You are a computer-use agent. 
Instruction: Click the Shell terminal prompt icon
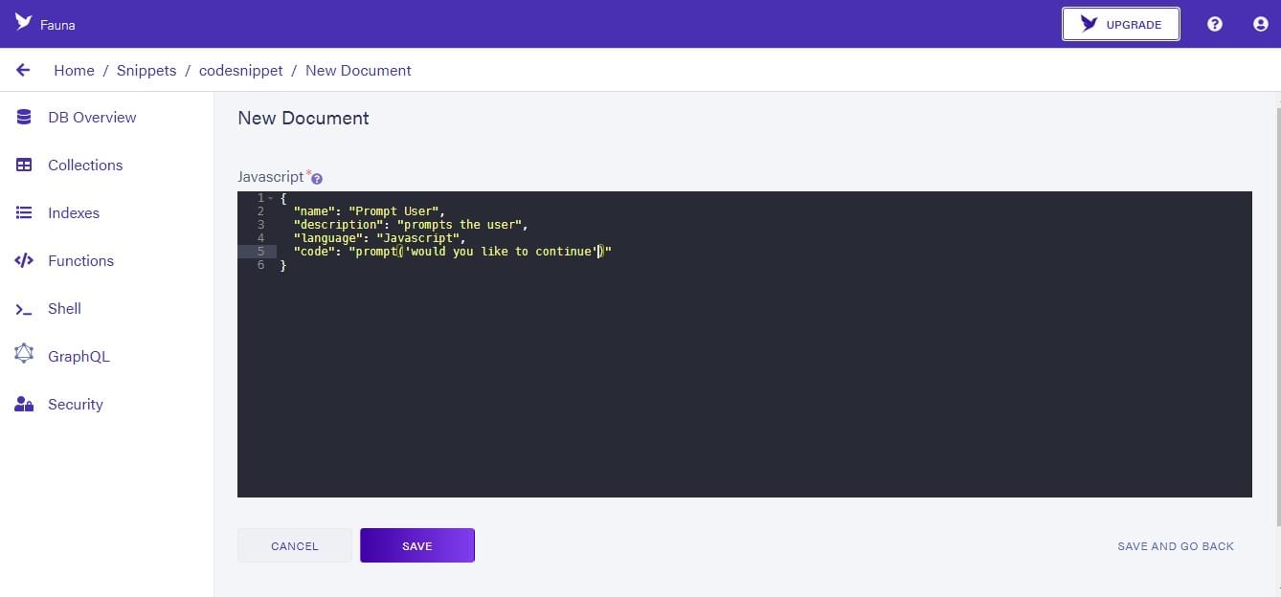pyautogui.click(x=24, y=309)
